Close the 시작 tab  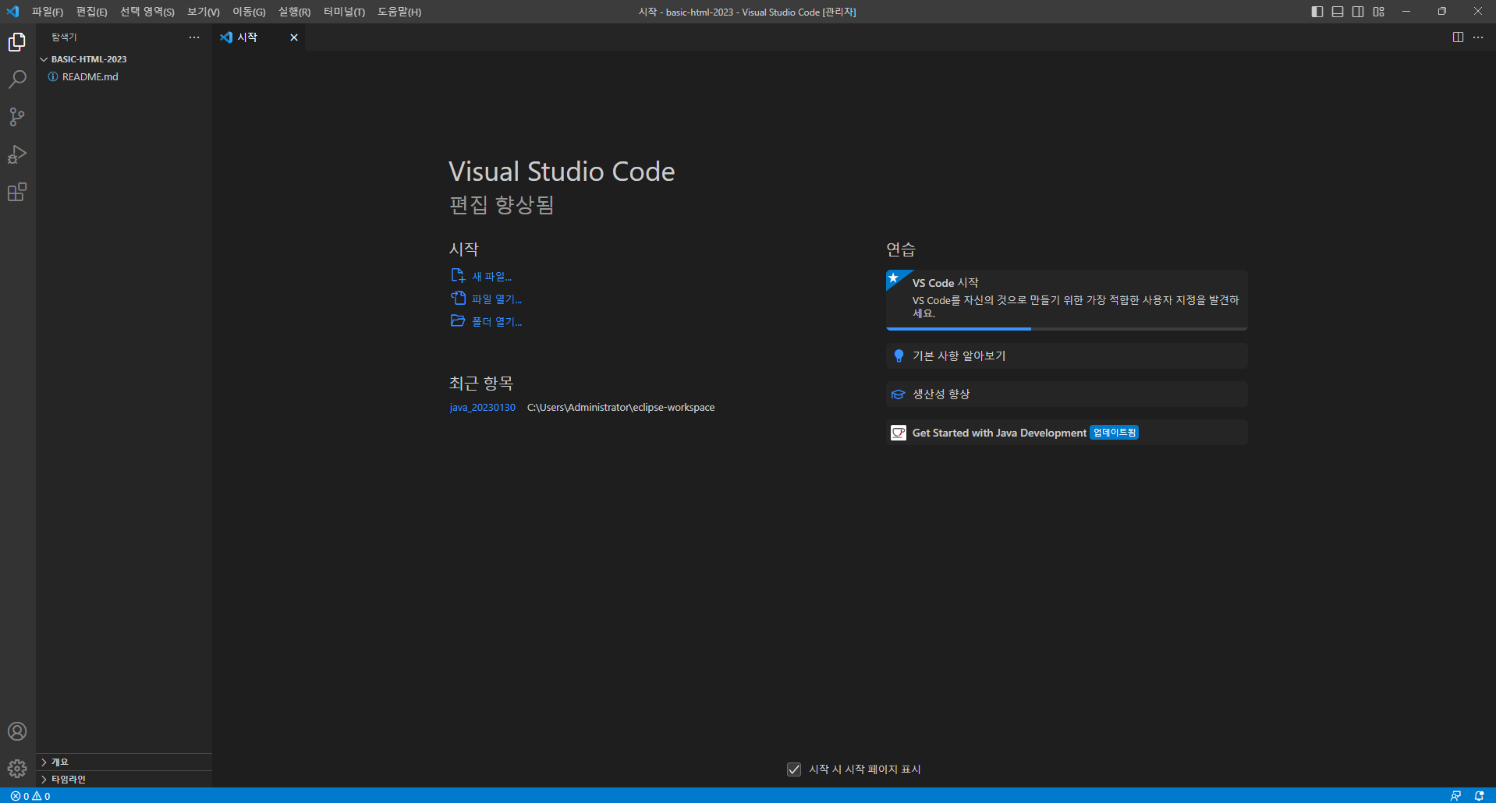point(294,37)
